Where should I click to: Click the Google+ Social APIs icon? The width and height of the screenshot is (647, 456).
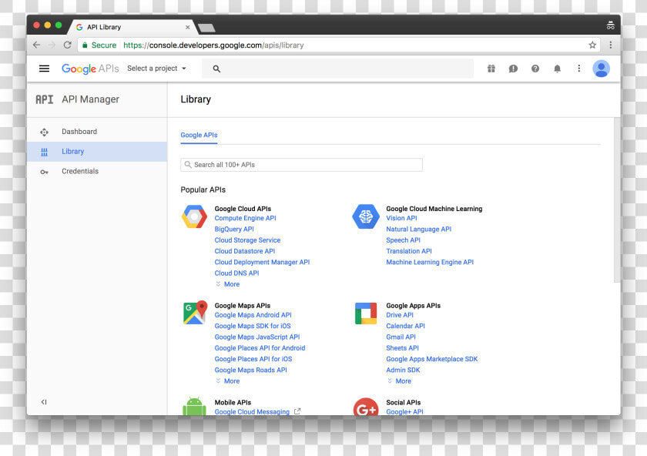[366, 407]
